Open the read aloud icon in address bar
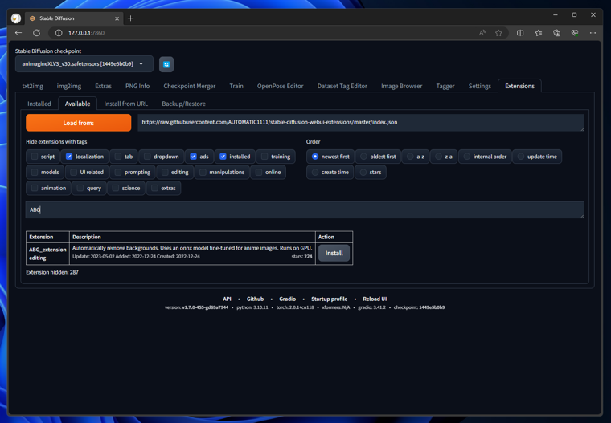The image size is (611, 423). coord(482,33)
